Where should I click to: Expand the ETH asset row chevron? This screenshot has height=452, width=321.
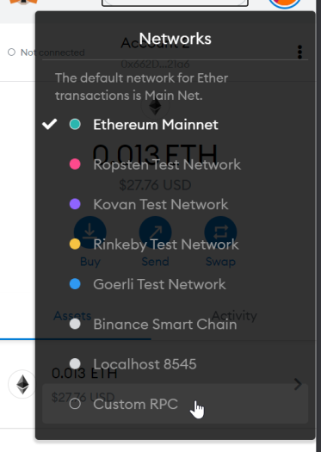(298, 384)
